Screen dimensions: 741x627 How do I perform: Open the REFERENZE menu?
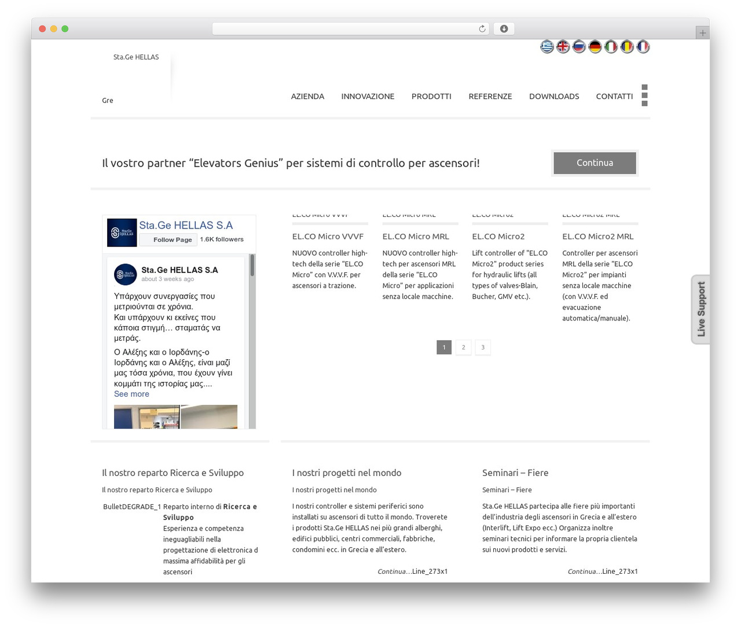click(x=490, y=97)
